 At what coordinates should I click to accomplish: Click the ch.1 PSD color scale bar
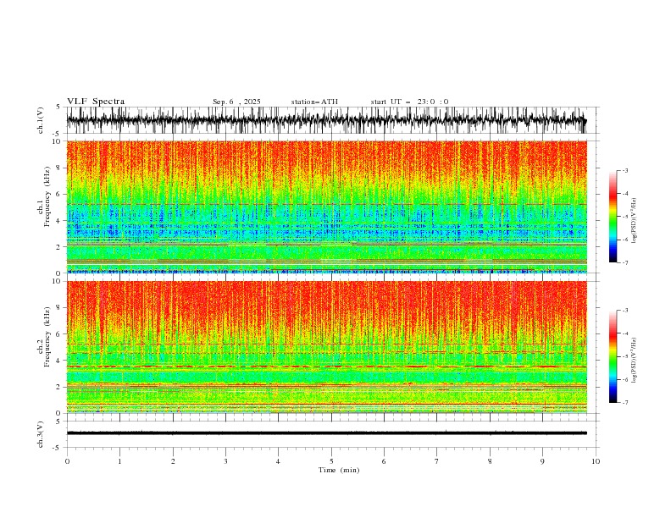pyautogui.click(x=613, y=216)
